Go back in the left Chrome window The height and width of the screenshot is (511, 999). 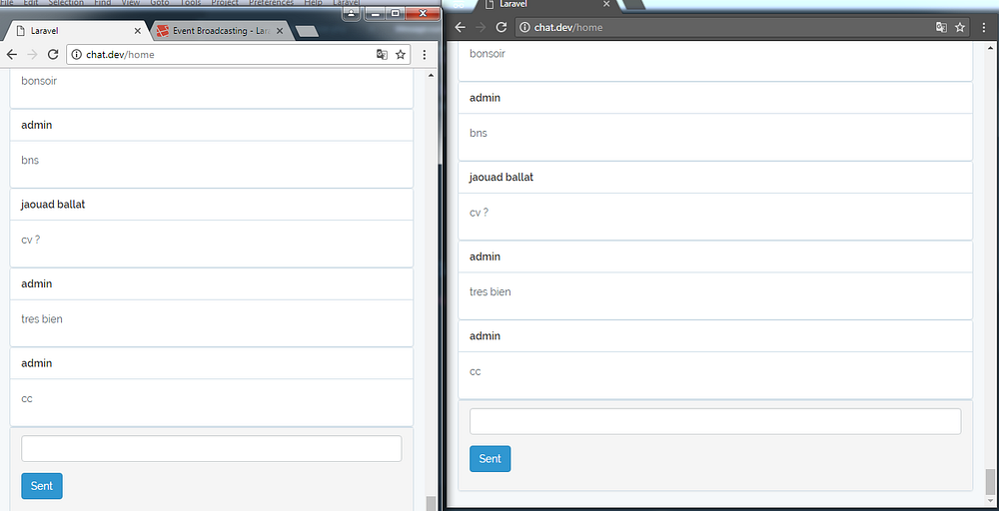pyautogui.click(x=11, y=55)
